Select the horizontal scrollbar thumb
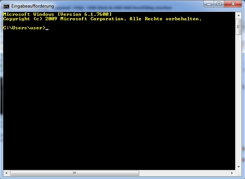The width and height of the screenshot is (245, 179). coord(75,173)
